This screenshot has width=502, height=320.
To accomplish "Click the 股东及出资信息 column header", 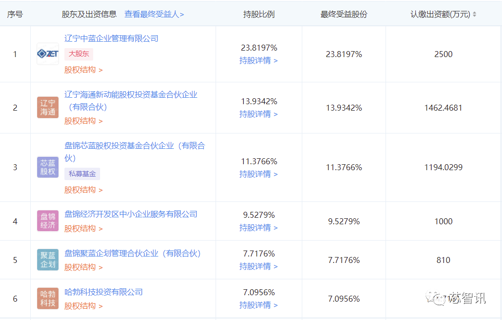I will pyautogui.click(x=89, y=14).
